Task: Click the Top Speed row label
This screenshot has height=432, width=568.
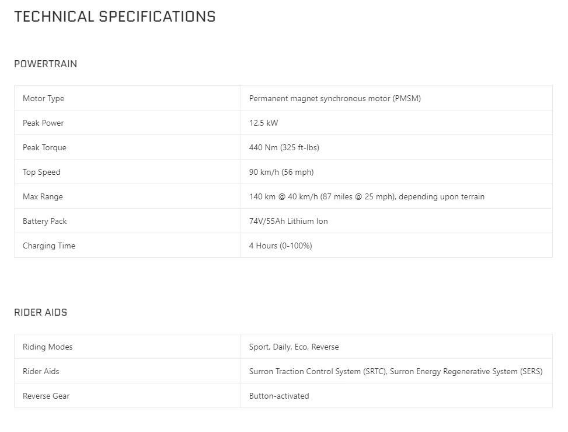Action: (x=41, y=172)
